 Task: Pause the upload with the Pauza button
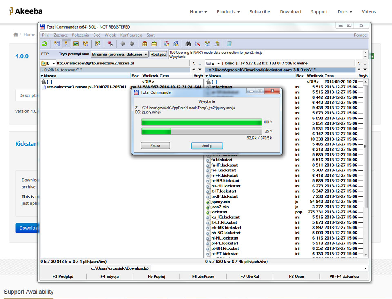coord(155,145)
